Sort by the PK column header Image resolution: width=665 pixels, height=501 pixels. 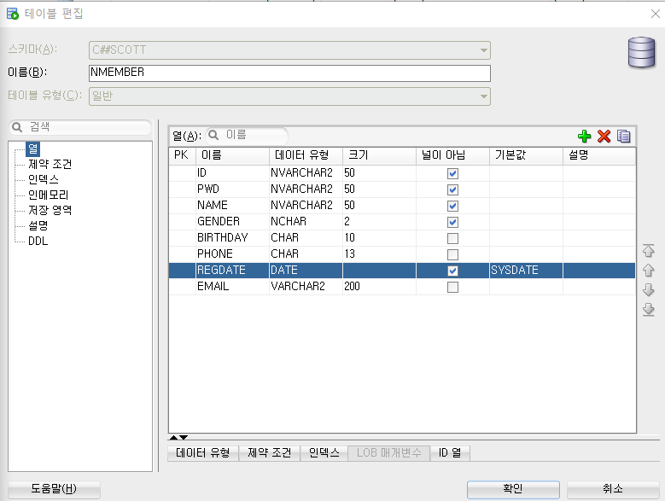[x=182, y=155]
